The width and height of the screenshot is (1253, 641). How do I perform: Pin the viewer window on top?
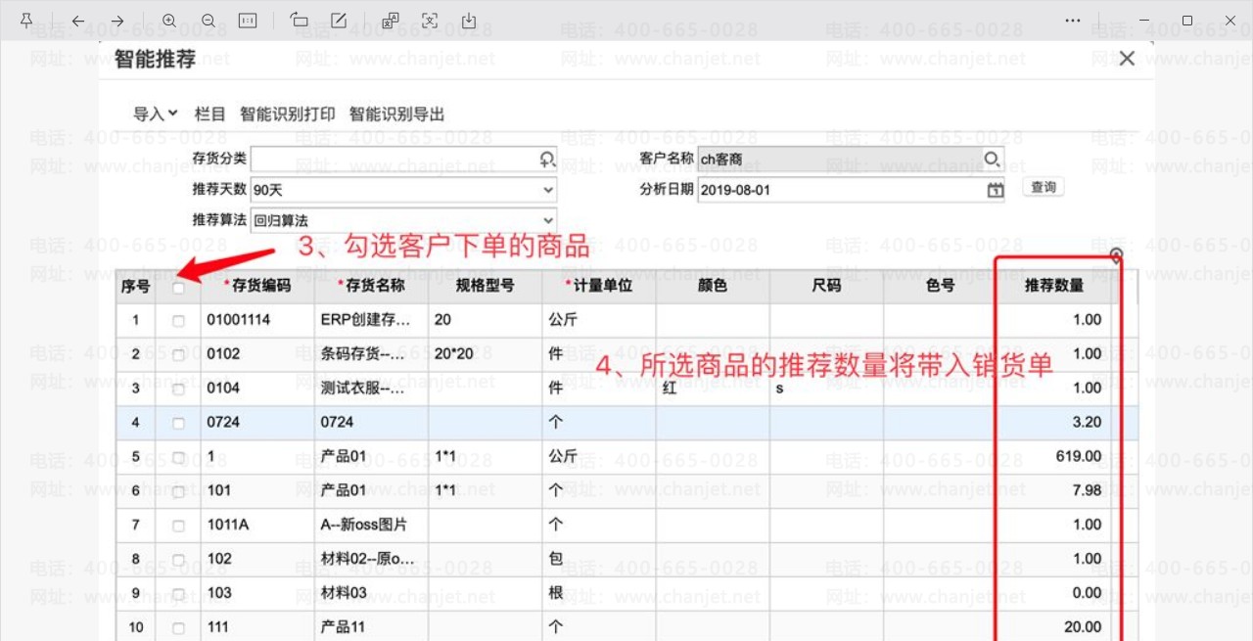[x=26, y=21]
